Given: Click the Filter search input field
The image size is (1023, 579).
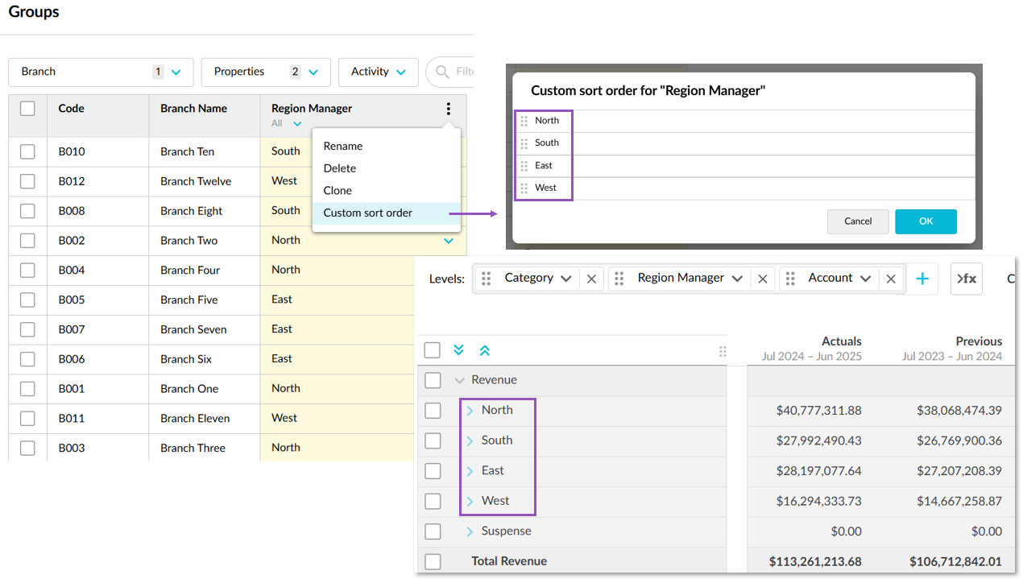Looking at the screenshot, I should [463, 72].
